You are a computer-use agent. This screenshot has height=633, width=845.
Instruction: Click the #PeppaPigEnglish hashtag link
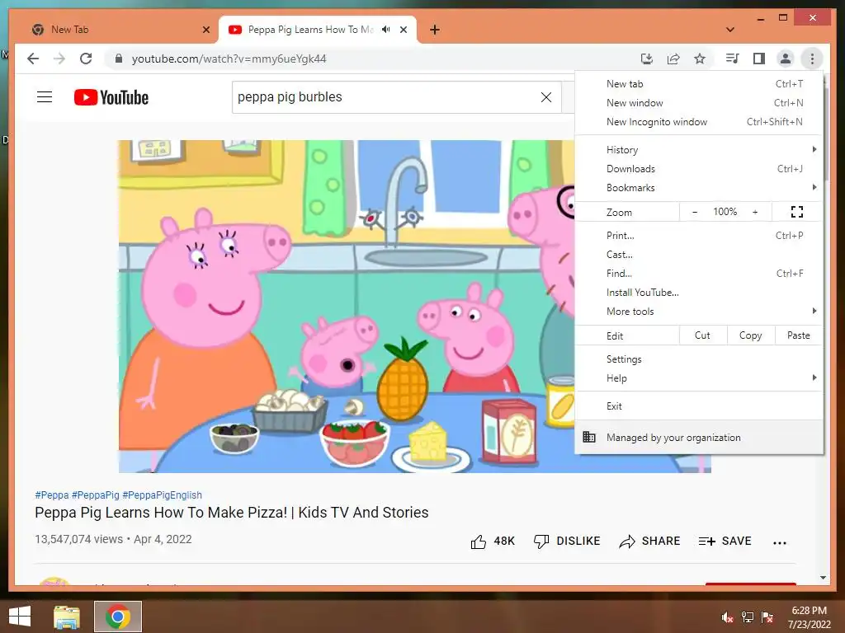pos(163,495)
